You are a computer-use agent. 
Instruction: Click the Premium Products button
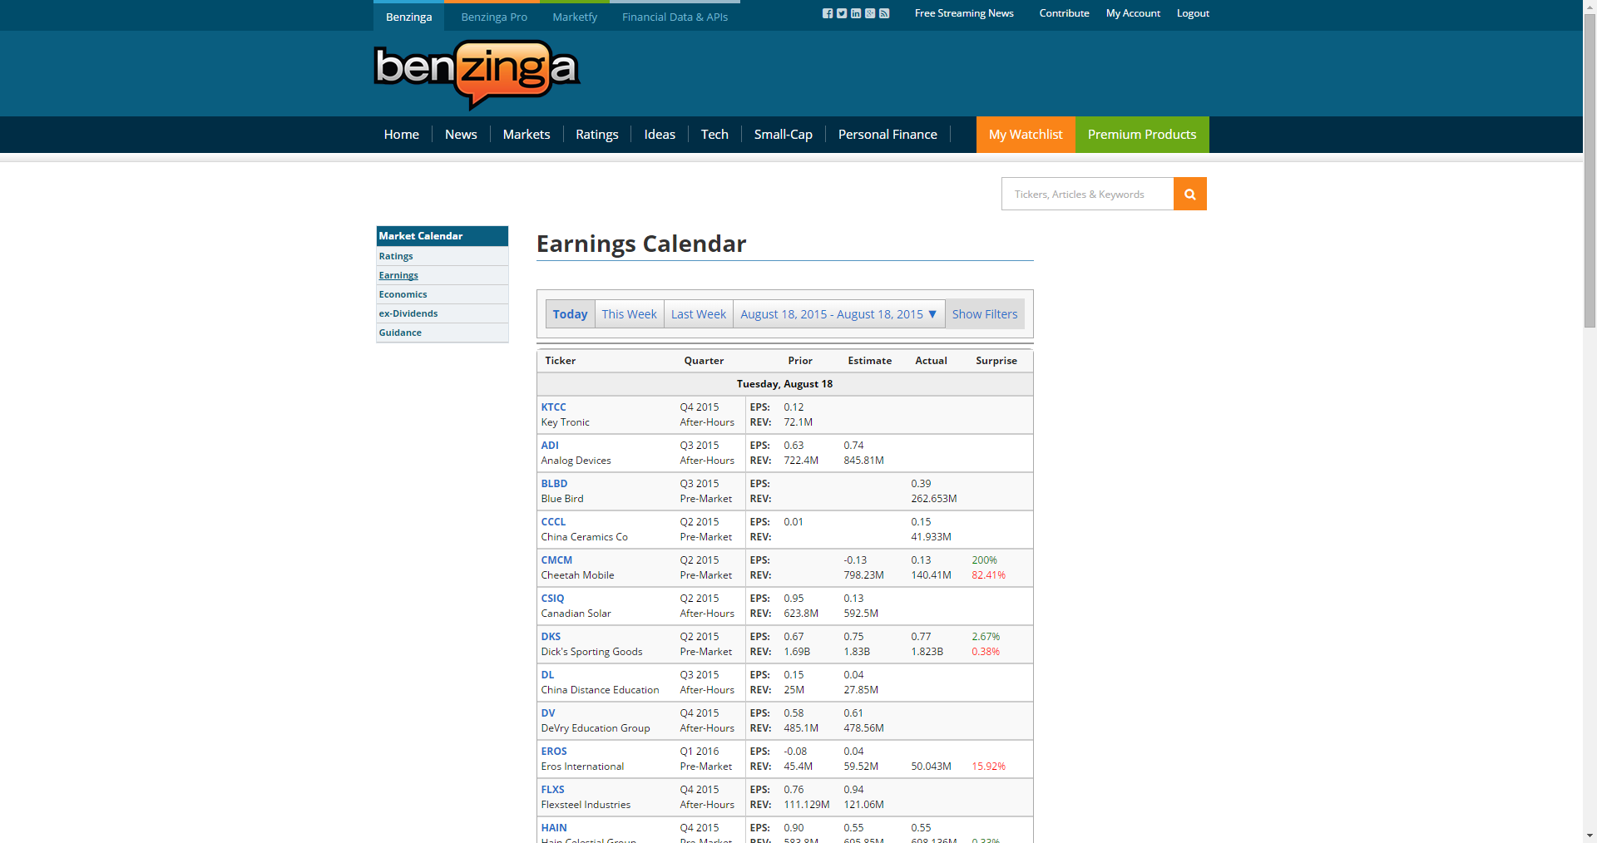1142,135
